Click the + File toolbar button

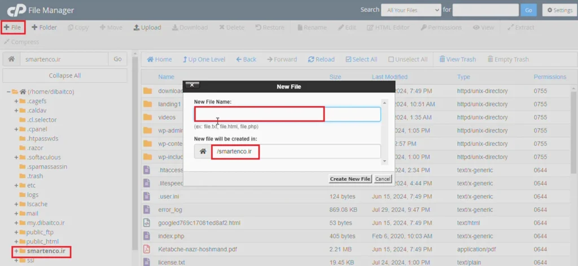(x=13, y=27)
